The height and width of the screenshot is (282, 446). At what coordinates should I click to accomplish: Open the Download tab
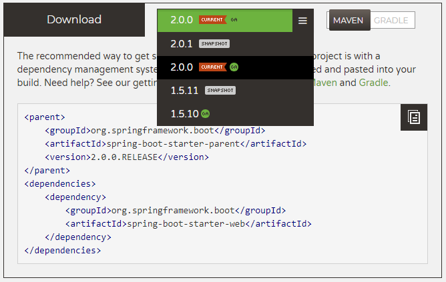(74, 20)
